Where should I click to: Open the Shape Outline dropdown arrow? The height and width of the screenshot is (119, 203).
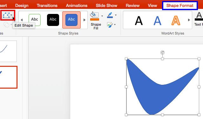pos(116,15)
